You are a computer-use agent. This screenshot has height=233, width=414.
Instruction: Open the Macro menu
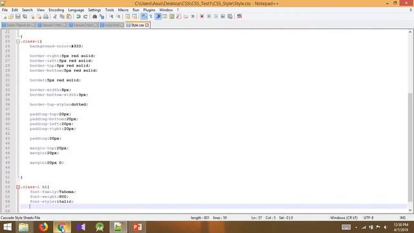tap(123, 10)
